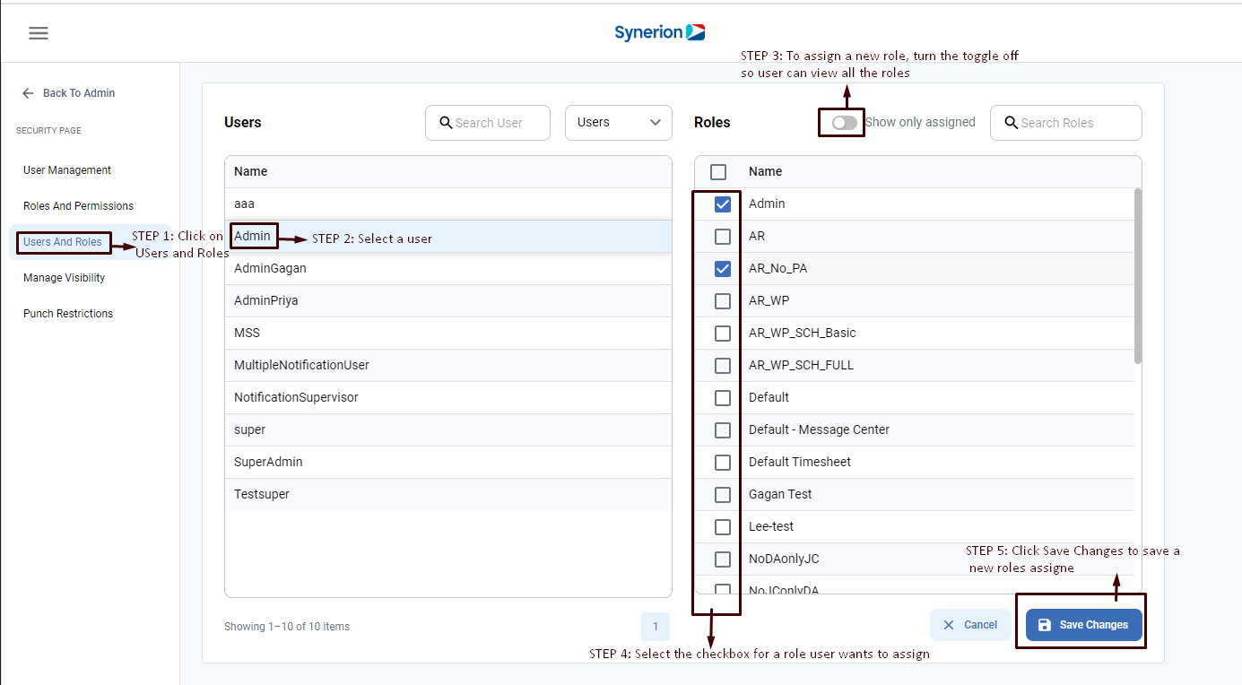
Task: Select user aaa in the list
Action: (x=448, y=204)
